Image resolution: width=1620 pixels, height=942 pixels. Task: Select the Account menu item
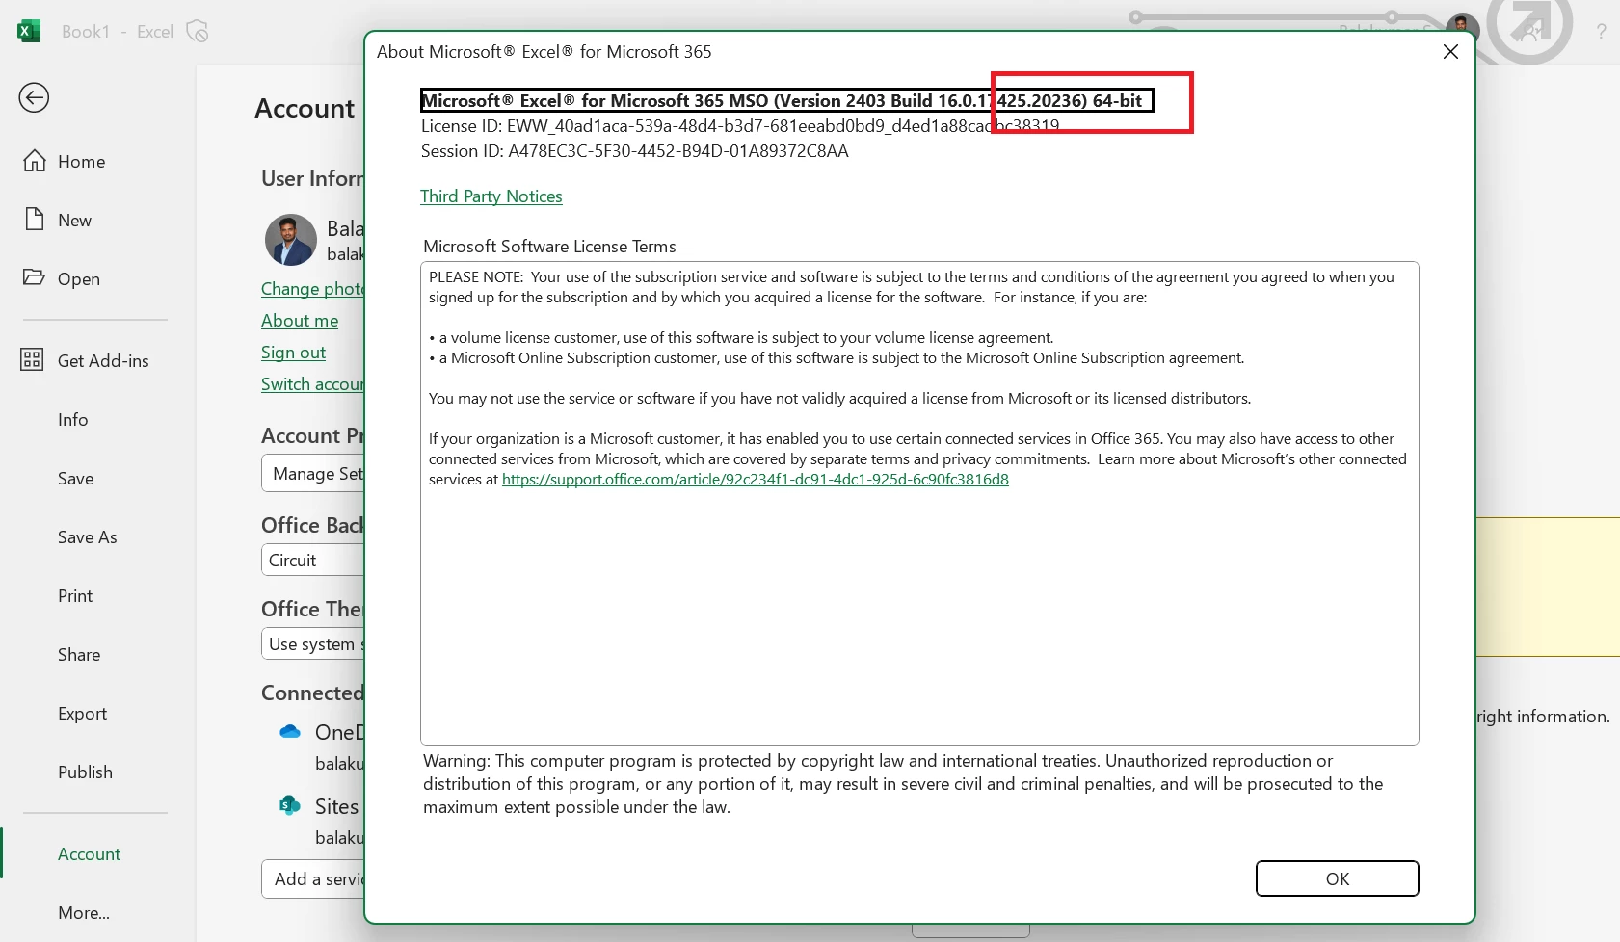pyautogui.click(x=89, y=854)
